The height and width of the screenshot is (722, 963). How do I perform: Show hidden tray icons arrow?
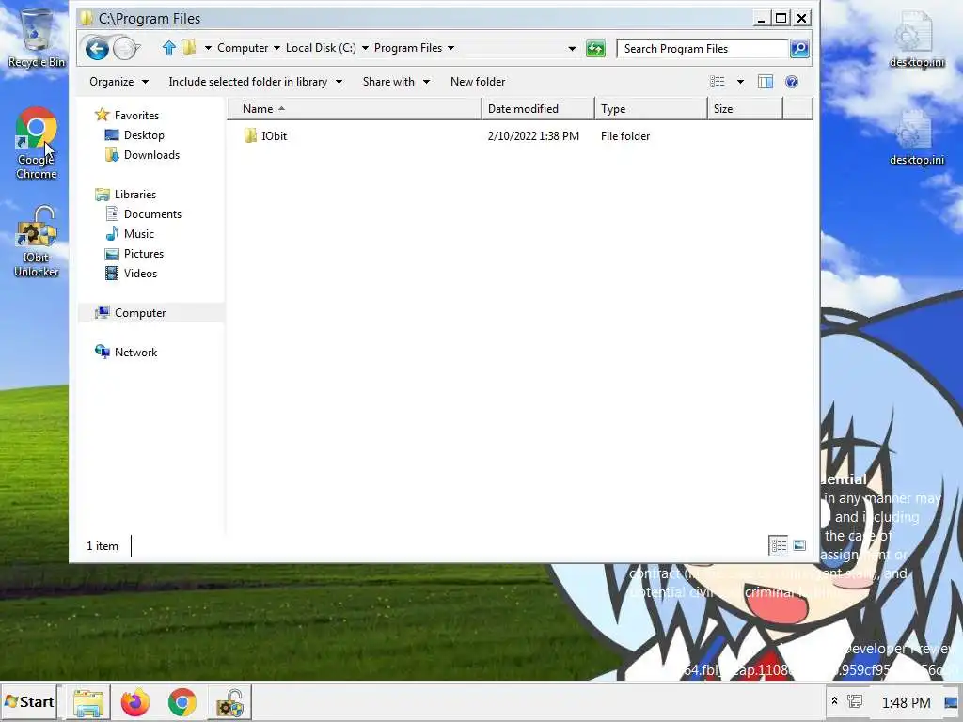point(834,701)
